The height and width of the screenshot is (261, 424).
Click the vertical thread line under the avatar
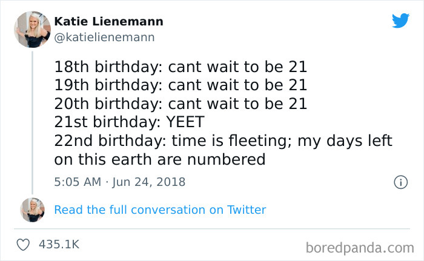(32, 121)
